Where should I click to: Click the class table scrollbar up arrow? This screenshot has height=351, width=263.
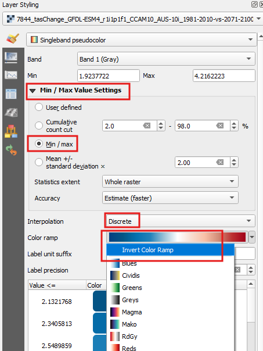[x=251, y=284]
